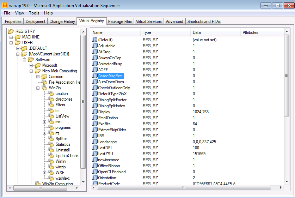This screenshot has height=198, width=295.
Task: Collapse the WinZip key node
Action: [x=38, y=88]
